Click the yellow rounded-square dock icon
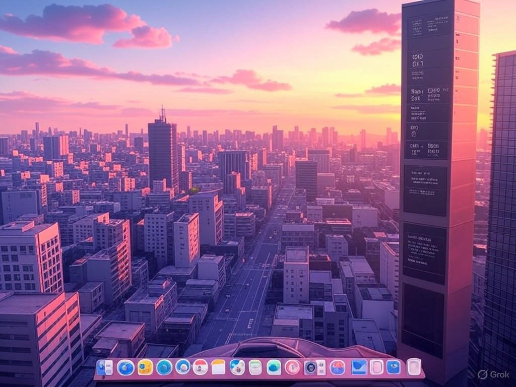This screenshot has height=387, width=516. tap(145, 367)
